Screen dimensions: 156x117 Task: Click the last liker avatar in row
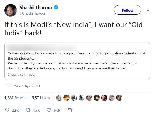pyautogui.click(x=119, y=98)
